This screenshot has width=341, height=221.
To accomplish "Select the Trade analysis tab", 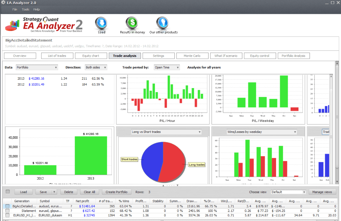I will (125, 56).
